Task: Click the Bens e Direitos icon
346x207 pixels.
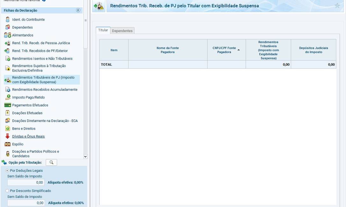Action: (x=8, y=129)
